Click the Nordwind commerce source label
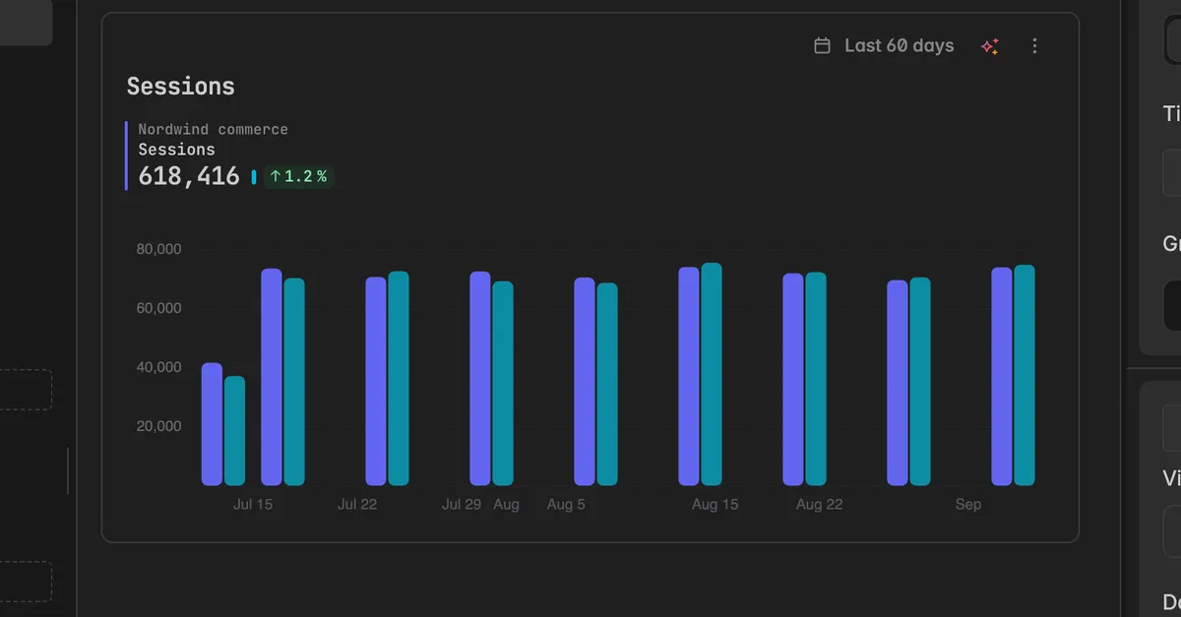 [x=214, y=129]
